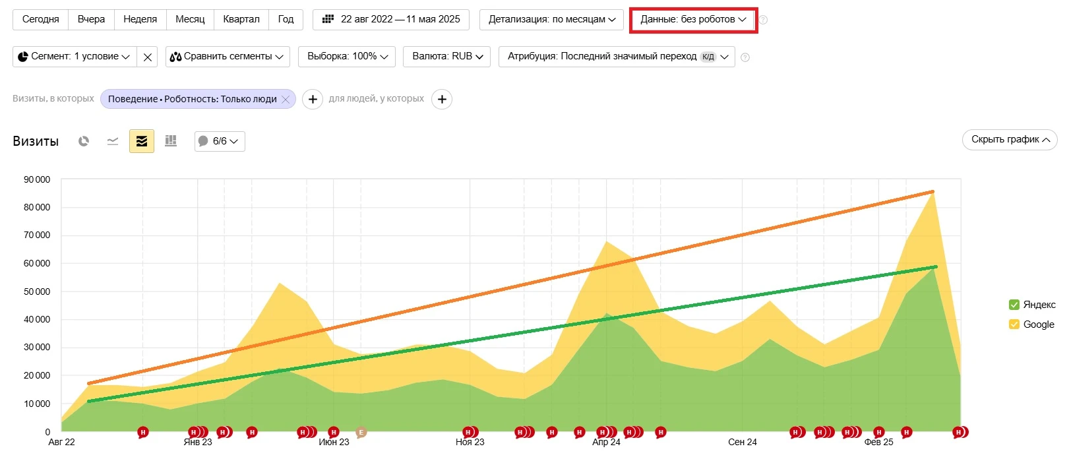Open the notes 6/6 dropdown
Screen dimensions: 1069x461
[x=220, y=141]
